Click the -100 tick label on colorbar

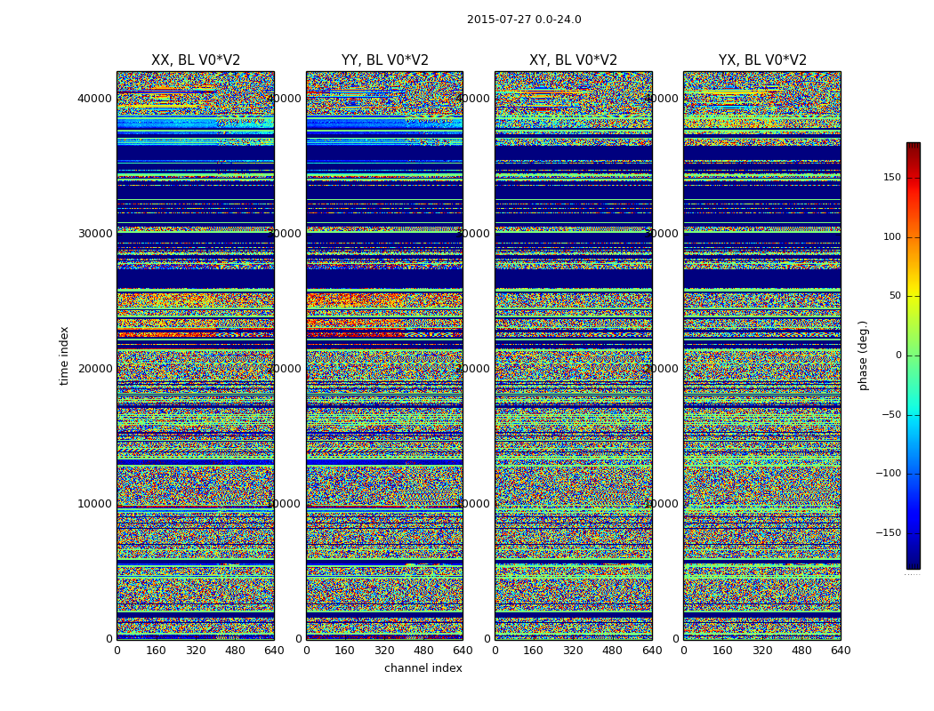[x=888, y=473]
